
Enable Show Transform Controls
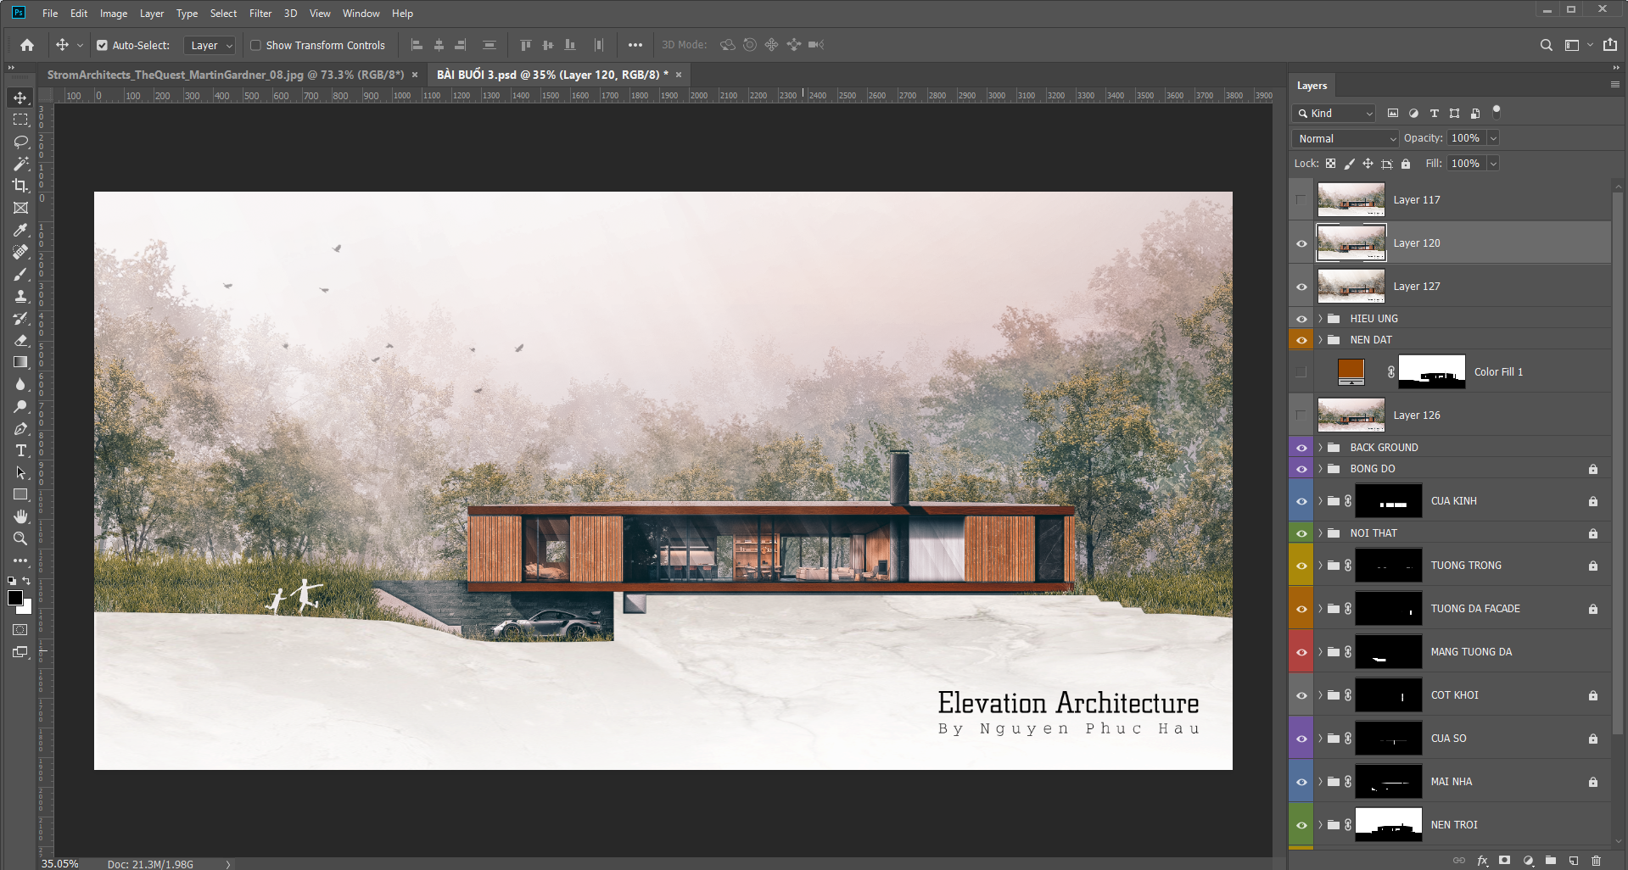256,45
